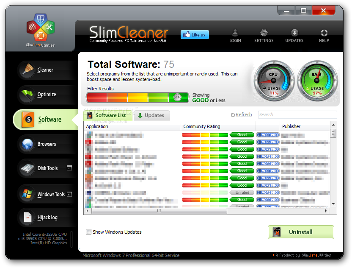
Task: Click the system specs scrollbar in the sidebar
Action: tap(71, 239)
